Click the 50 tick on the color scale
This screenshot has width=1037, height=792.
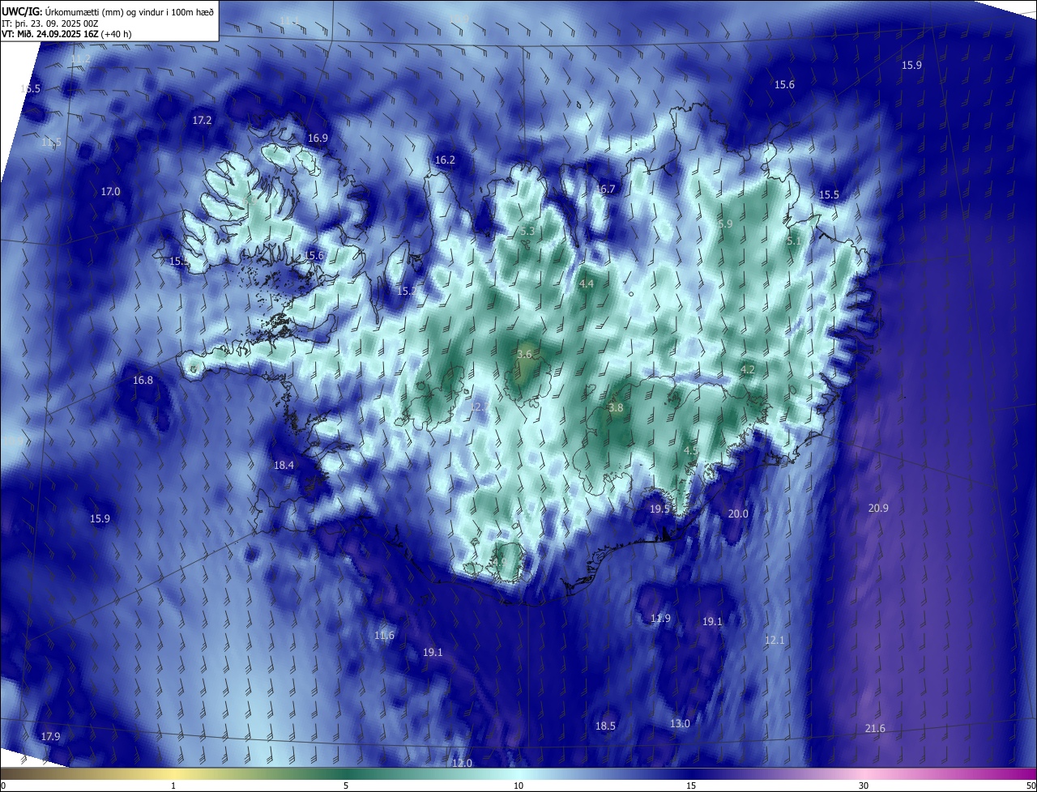coord(1031,786)
